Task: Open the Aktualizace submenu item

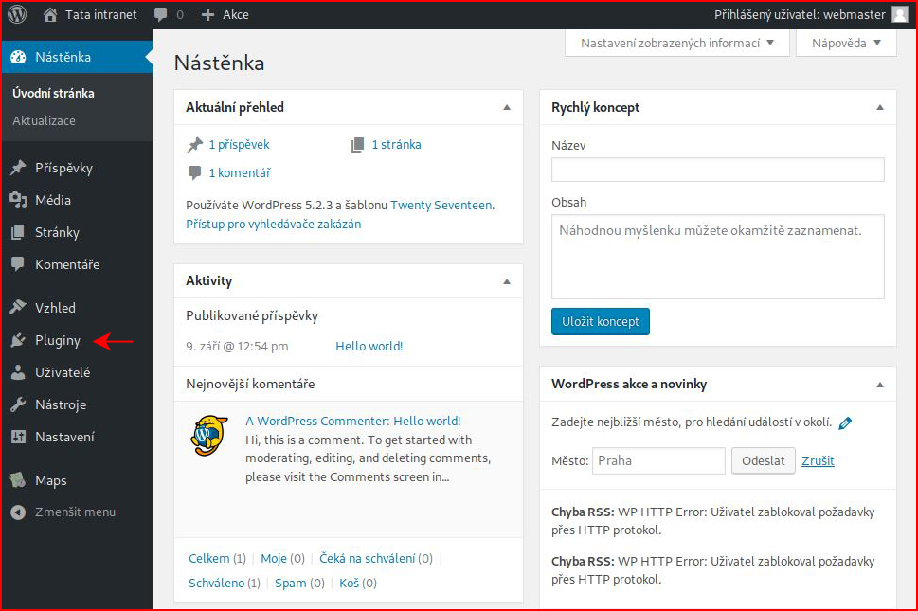Action: (x=44, y=120)
